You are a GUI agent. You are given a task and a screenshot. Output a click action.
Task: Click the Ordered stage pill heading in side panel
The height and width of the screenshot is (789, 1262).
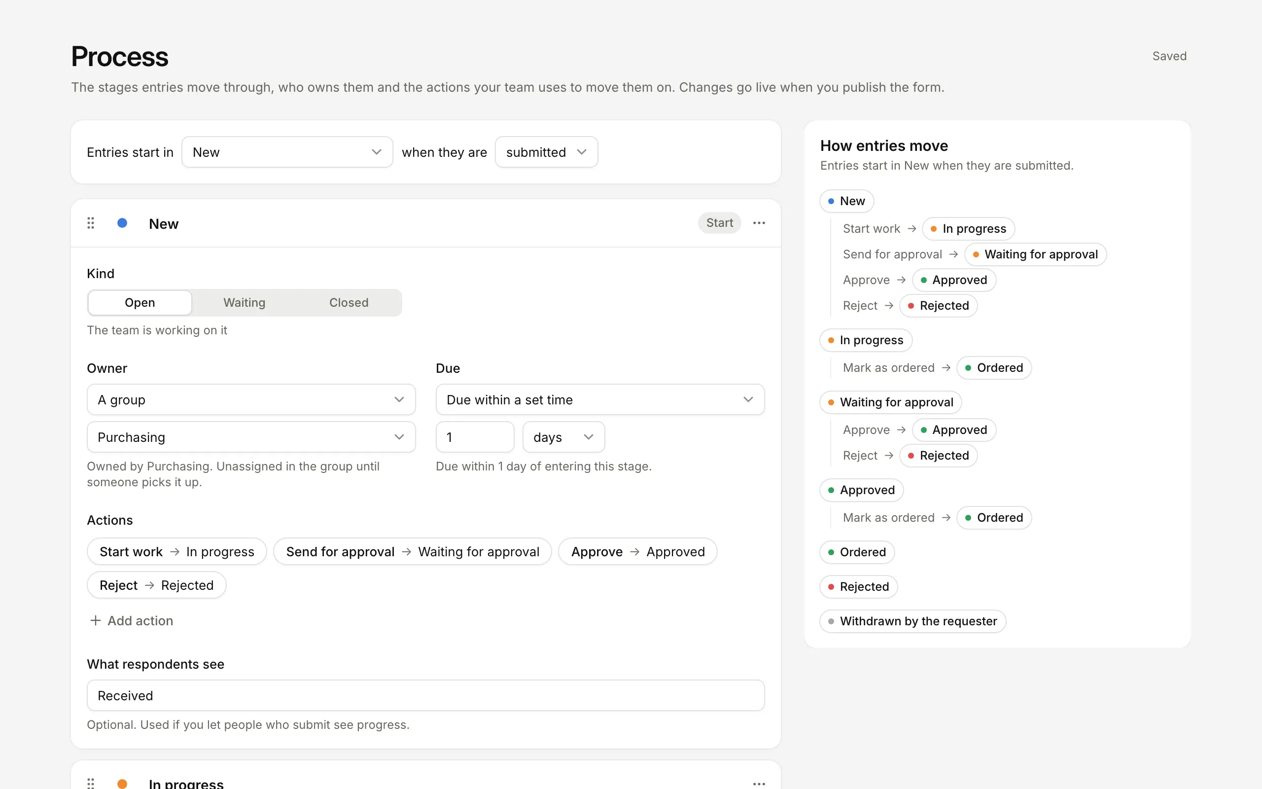click(x=857, y=552)
